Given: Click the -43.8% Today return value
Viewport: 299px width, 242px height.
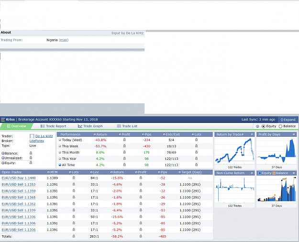Looking at the screenshot, I should point(100,140).
